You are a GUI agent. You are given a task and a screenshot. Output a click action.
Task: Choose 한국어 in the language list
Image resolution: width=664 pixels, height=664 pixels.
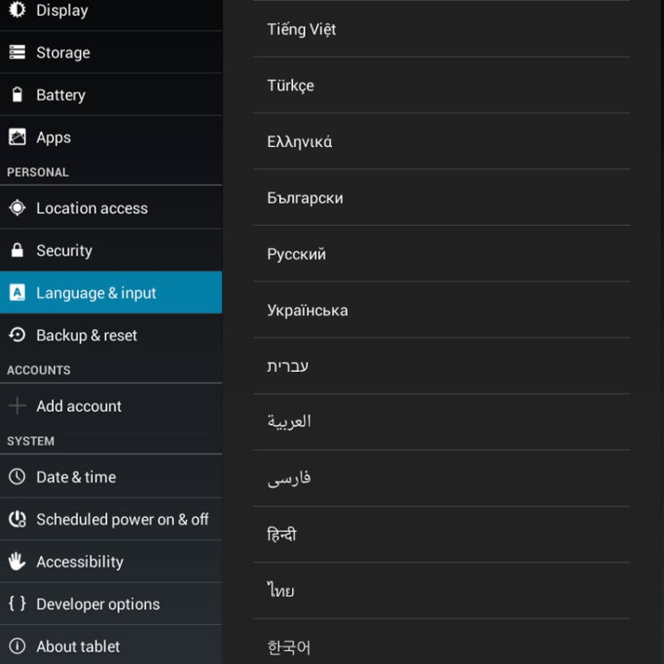[x=442, y=642]
